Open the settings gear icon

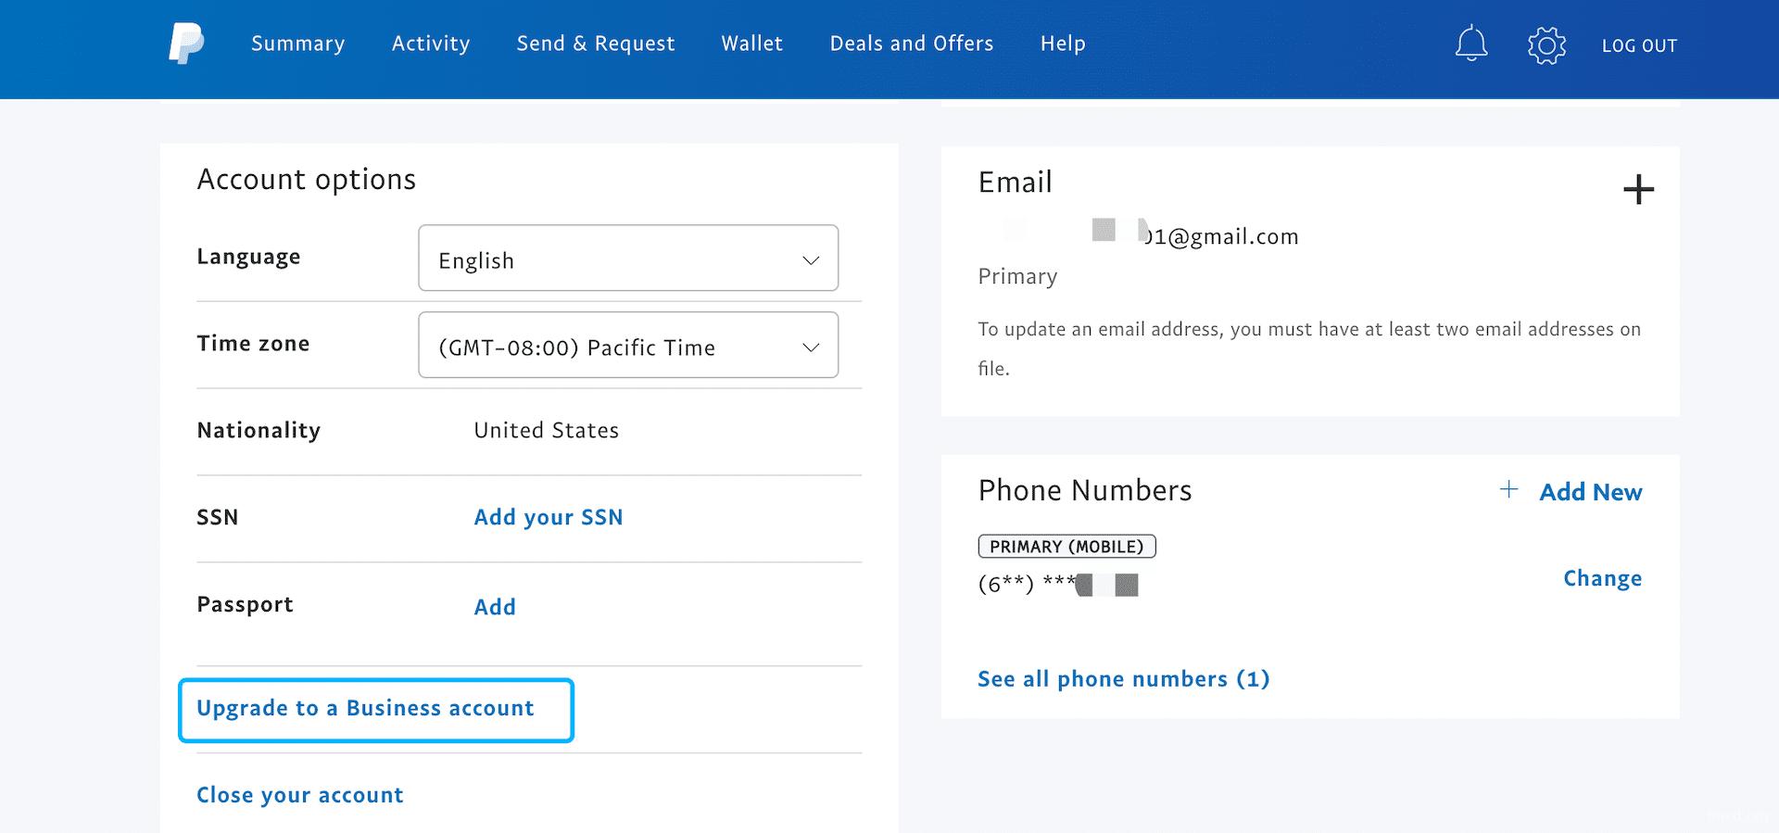point(1546,44)
